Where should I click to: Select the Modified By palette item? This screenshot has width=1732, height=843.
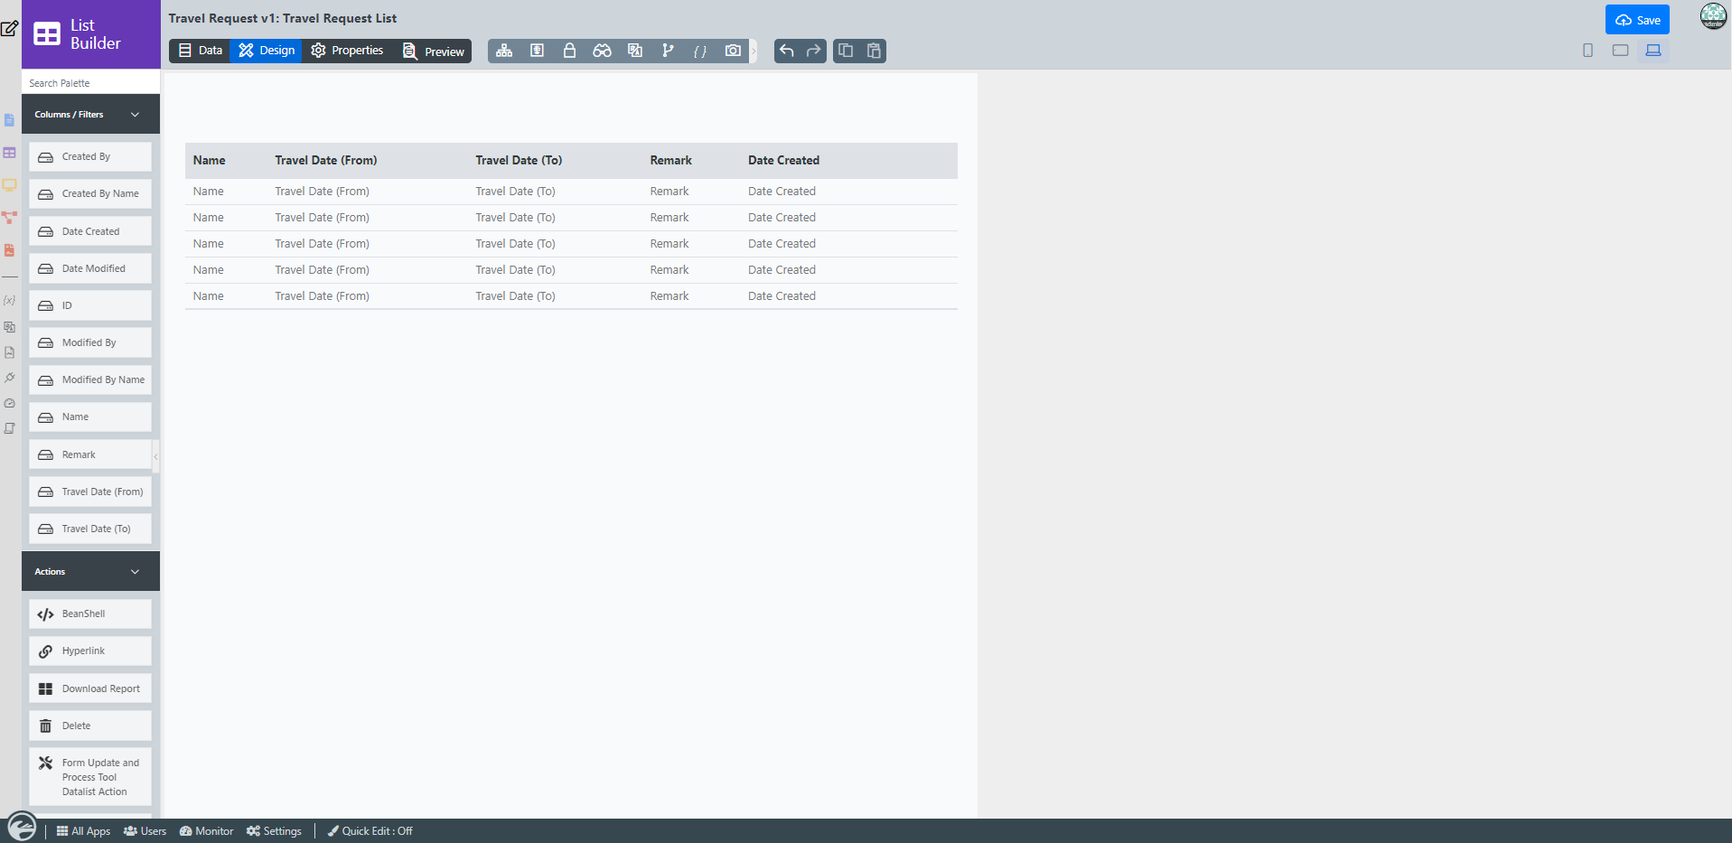pyautogui.click(x=90, y=342)
